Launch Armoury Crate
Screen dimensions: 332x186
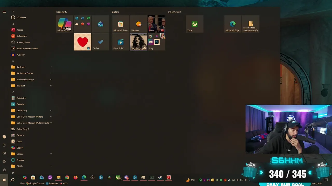click(32, 42)
